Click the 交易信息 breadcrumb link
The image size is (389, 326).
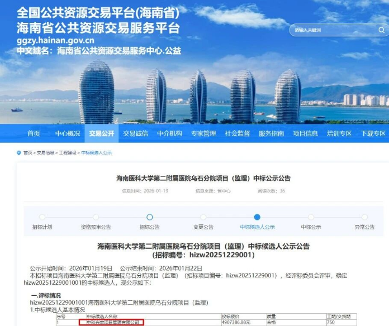coord(45,153)
